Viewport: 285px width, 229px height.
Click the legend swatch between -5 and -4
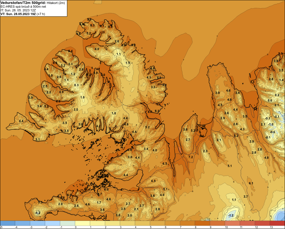point(8,223)
